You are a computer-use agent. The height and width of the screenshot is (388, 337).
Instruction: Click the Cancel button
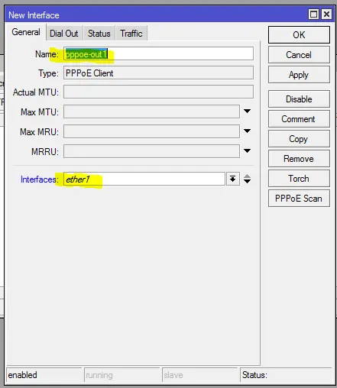pyautogui.click(x=299, y=55)
